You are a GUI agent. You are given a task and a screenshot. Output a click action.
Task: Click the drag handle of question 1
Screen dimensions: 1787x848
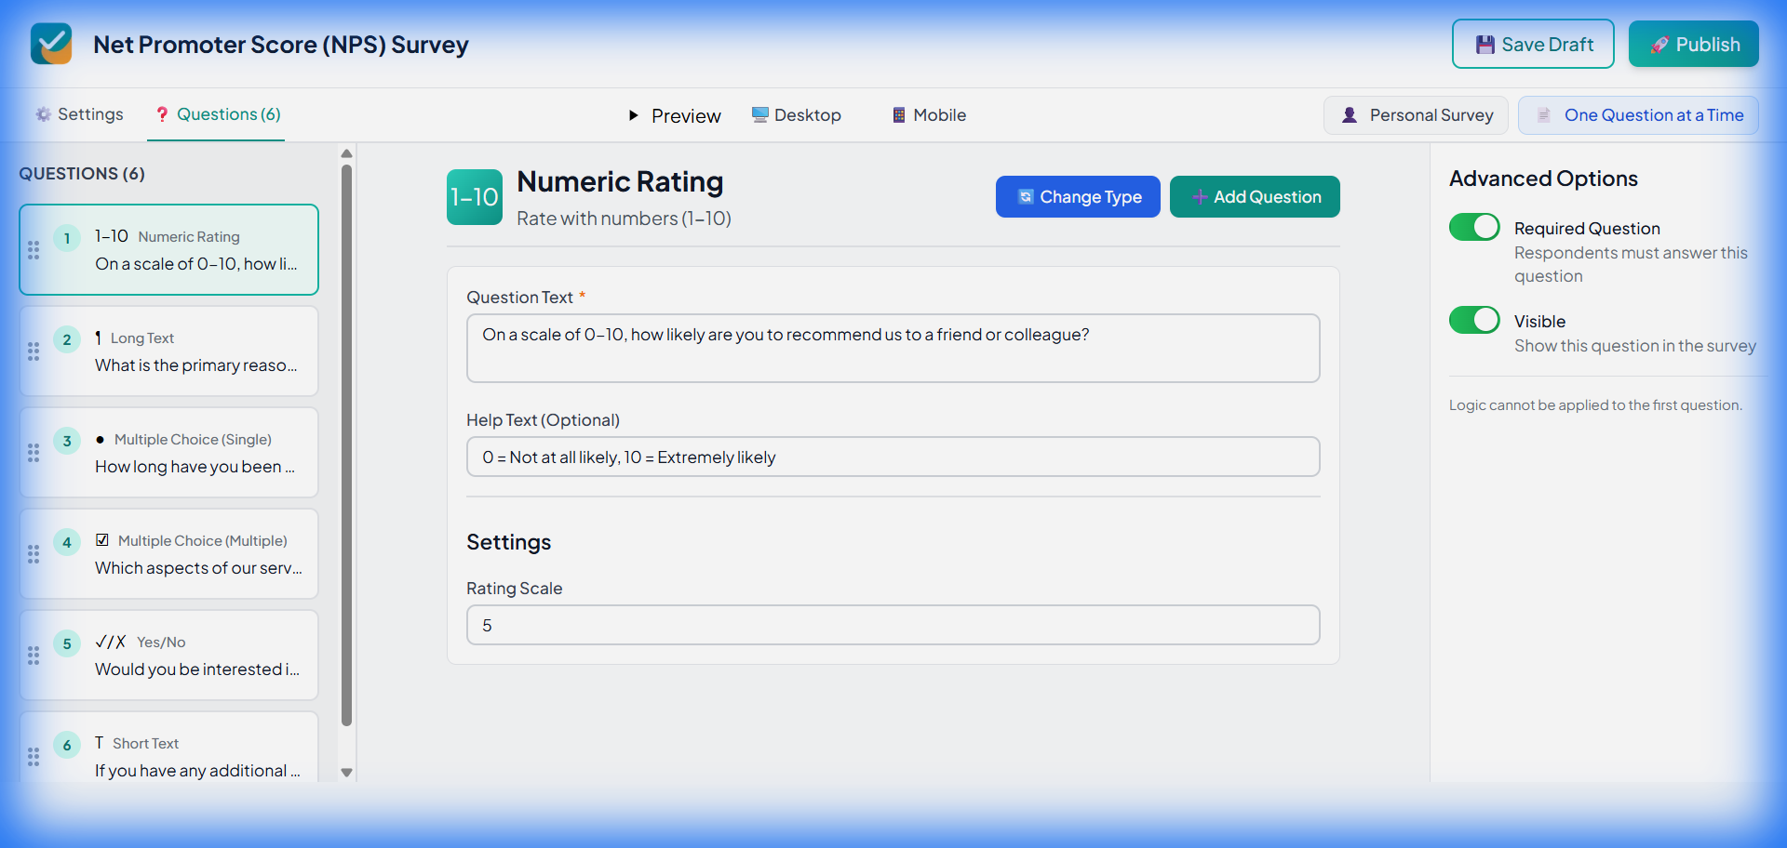34,250
